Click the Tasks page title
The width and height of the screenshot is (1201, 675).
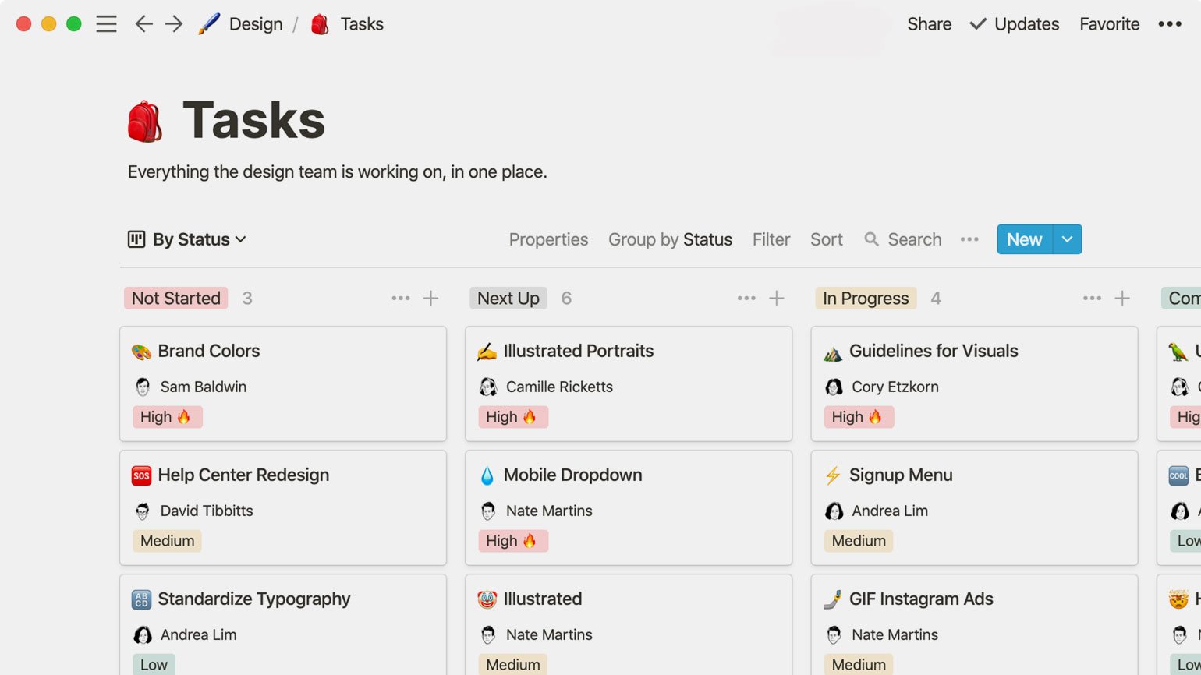[x=253, y=120]
